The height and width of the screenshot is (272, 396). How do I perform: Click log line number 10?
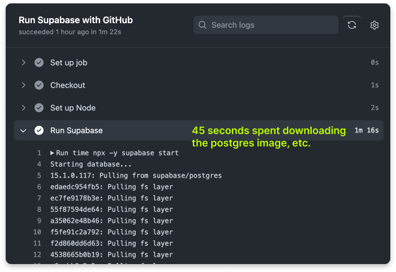[x=37, y=232]
